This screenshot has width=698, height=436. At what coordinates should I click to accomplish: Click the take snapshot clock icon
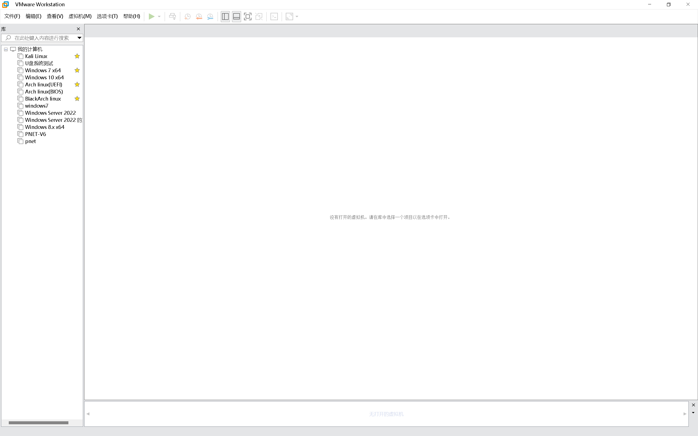click(x=188, y=16)
